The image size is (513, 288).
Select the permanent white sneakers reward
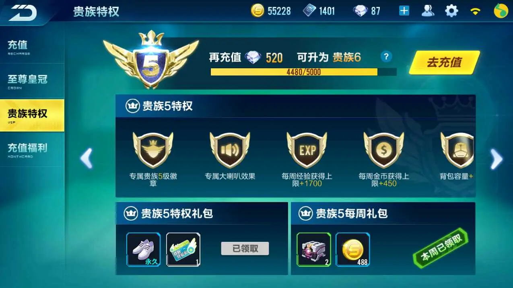(144, 249)
